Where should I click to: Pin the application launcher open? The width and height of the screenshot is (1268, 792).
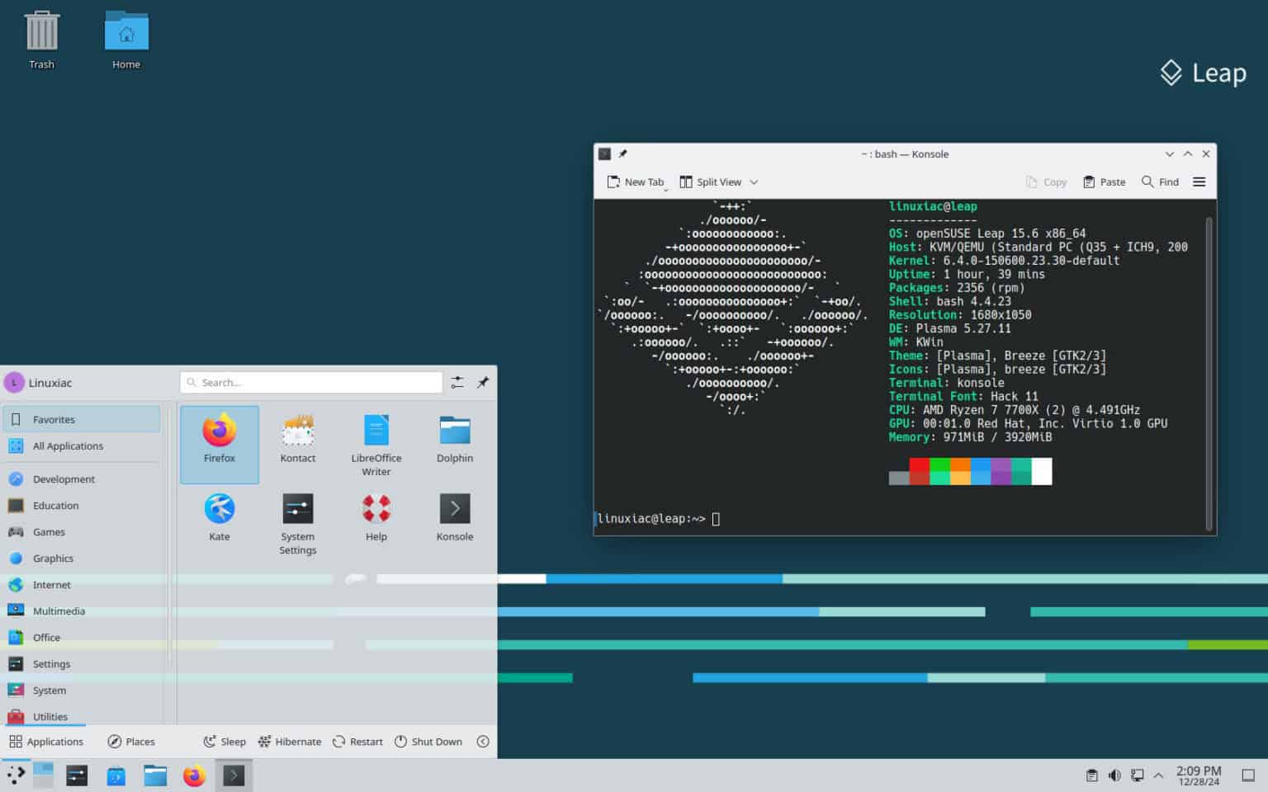483,382
